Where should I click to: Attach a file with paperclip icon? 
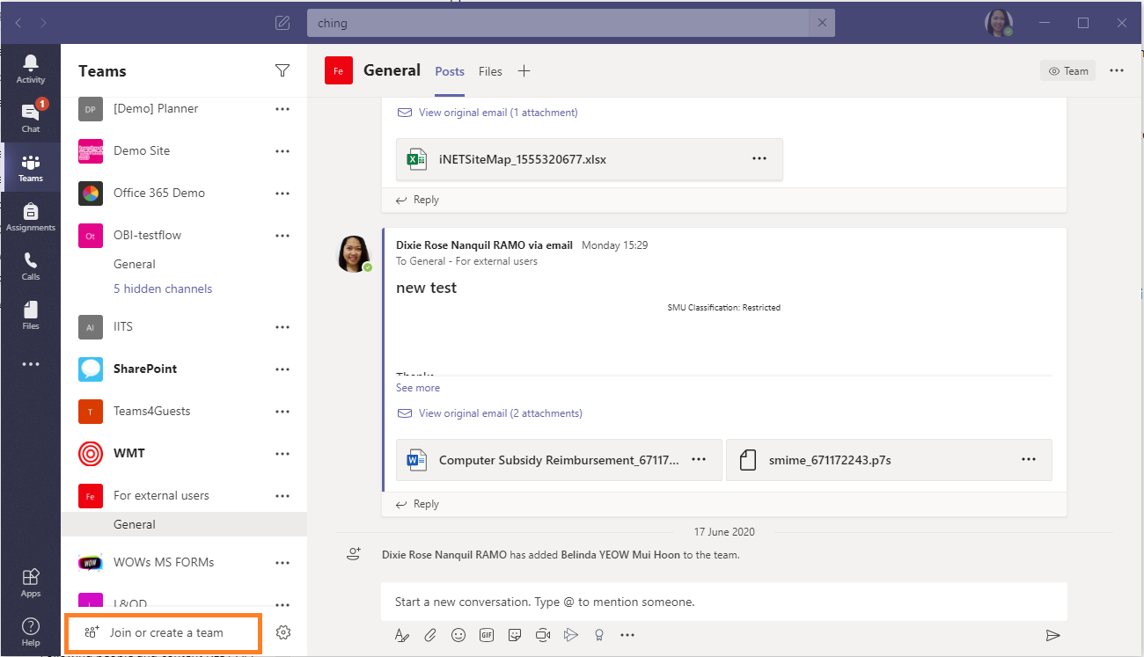coord(430,635)
